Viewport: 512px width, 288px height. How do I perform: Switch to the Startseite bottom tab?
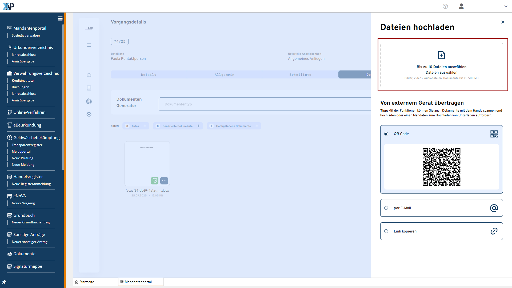95,282
